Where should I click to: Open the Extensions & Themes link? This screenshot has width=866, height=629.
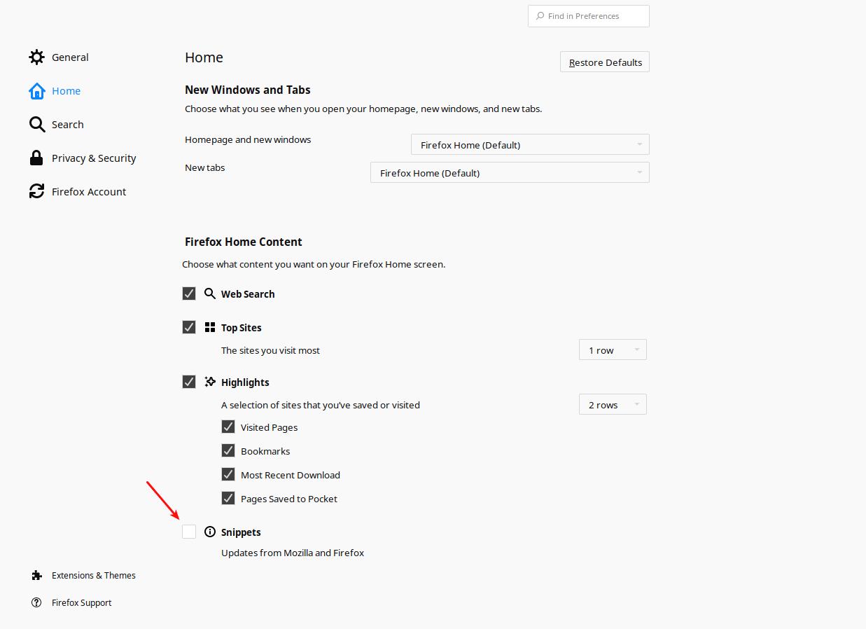click(x=94, y=575)
